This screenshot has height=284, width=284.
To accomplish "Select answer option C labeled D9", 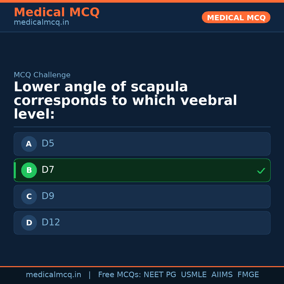I will pyautogui.click(x=142, y=196).
